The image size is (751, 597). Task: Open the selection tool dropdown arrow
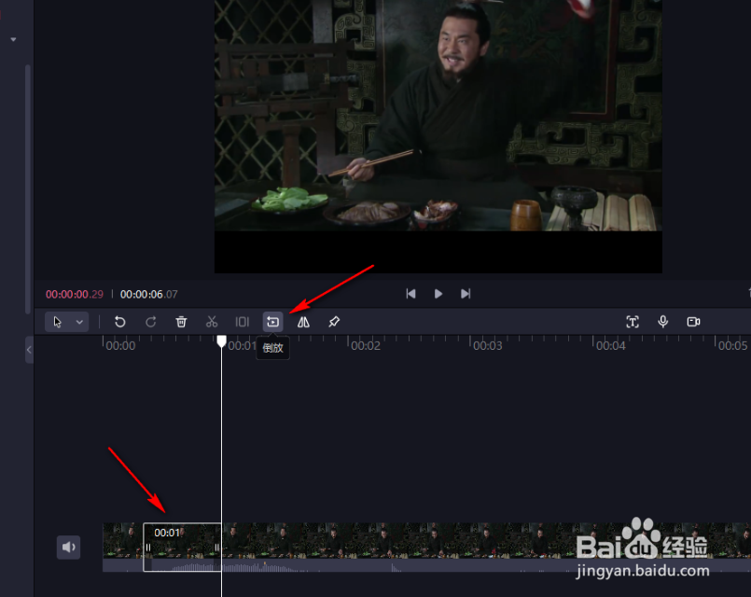79,322
